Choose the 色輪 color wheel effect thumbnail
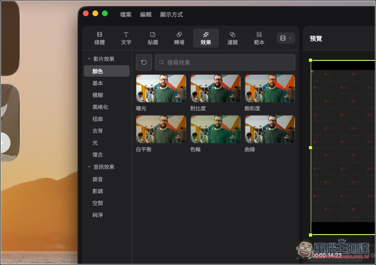Image resolution: width=376 pixels, height=265 pixels. (x=215, y=129)
